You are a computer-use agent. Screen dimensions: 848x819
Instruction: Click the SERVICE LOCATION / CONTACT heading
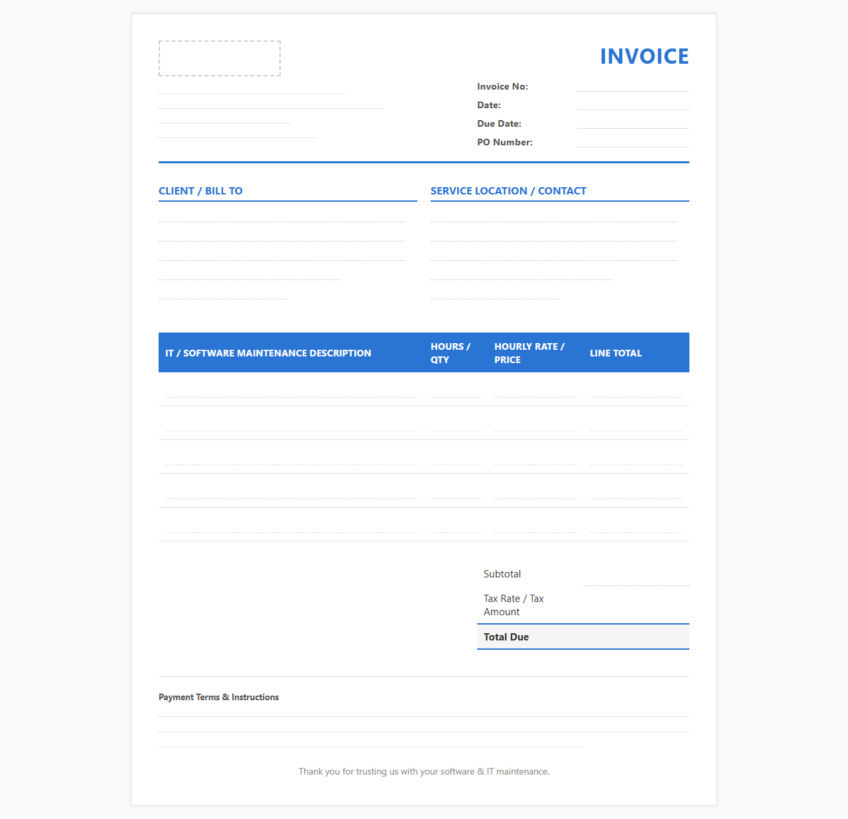508,190
